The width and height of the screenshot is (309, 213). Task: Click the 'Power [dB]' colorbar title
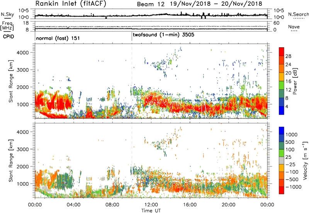295,81
